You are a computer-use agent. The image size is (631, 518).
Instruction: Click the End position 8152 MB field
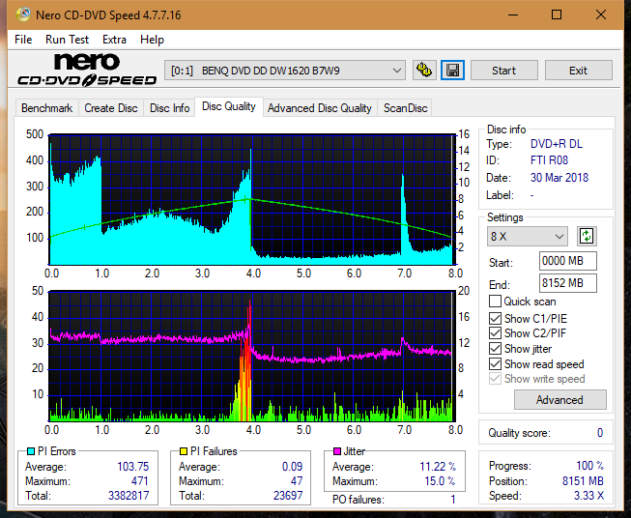click(567, 283)
